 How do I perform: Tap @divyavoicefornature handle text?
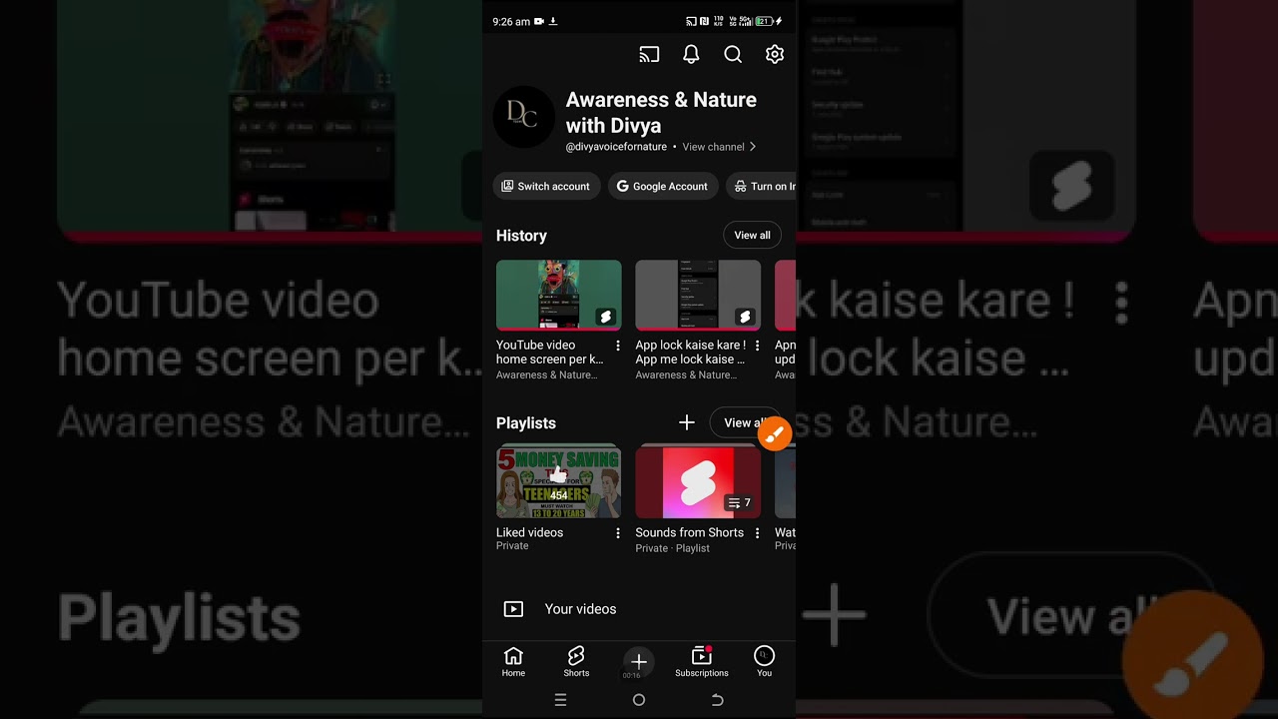616,147
